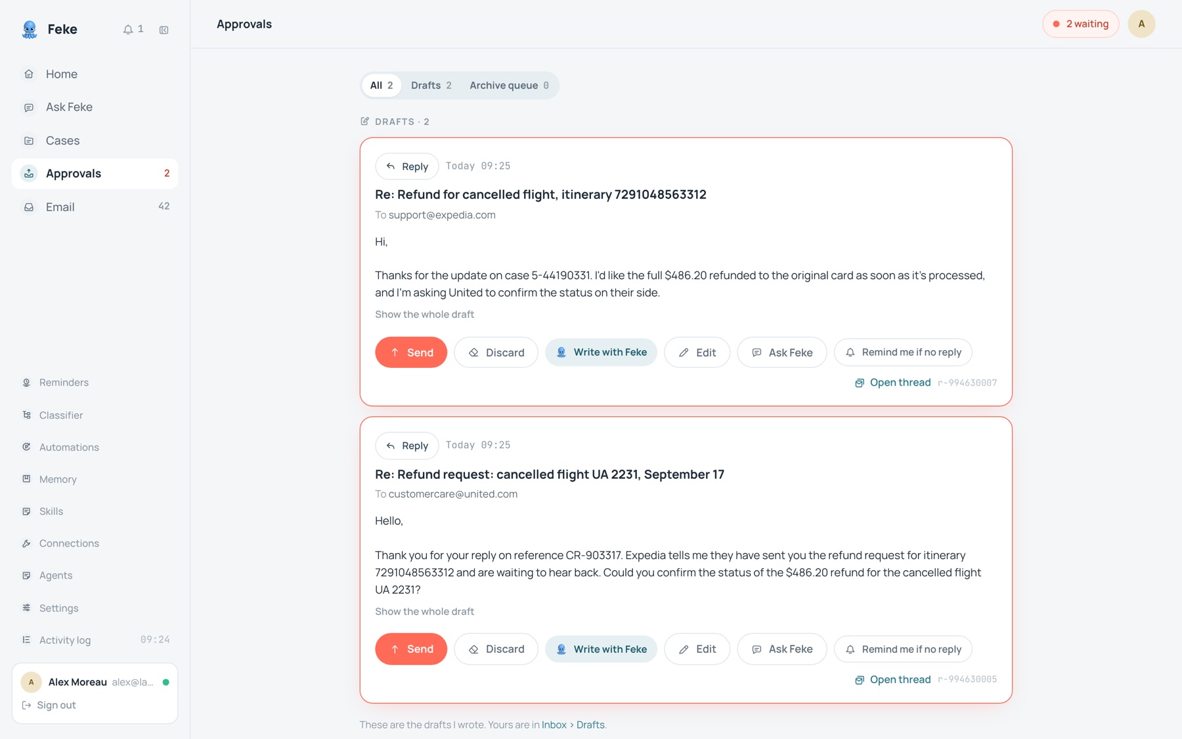1182x739 pixels.
Task: Select Approvals in sidebar
Action: click(x=95, y=173)
